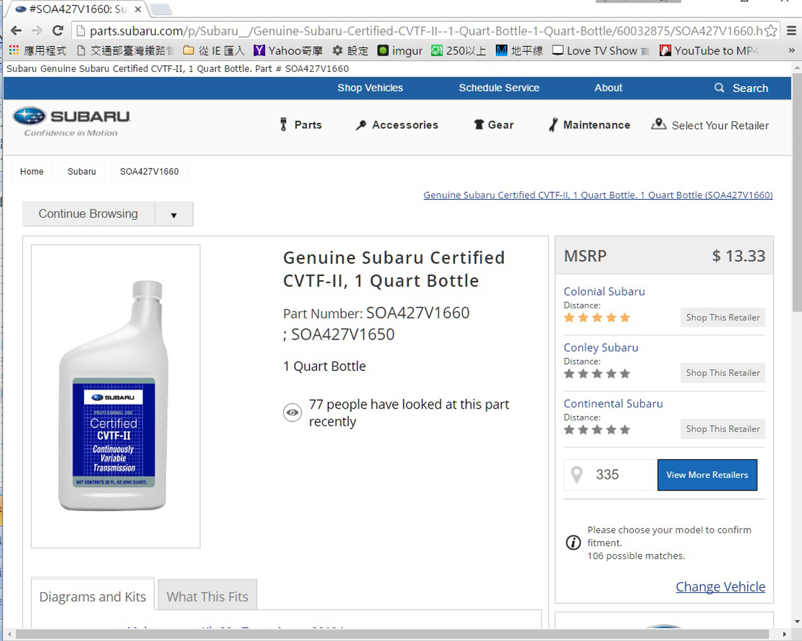Click the Colonial Subaru star rating
802x641 pixels.
coord(597,318)
